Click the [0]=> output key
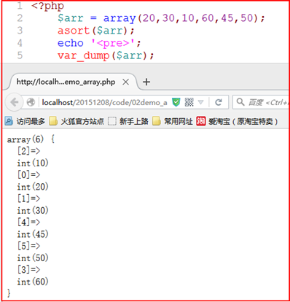This screenshot has width=290, height=302. click(28, 175)
